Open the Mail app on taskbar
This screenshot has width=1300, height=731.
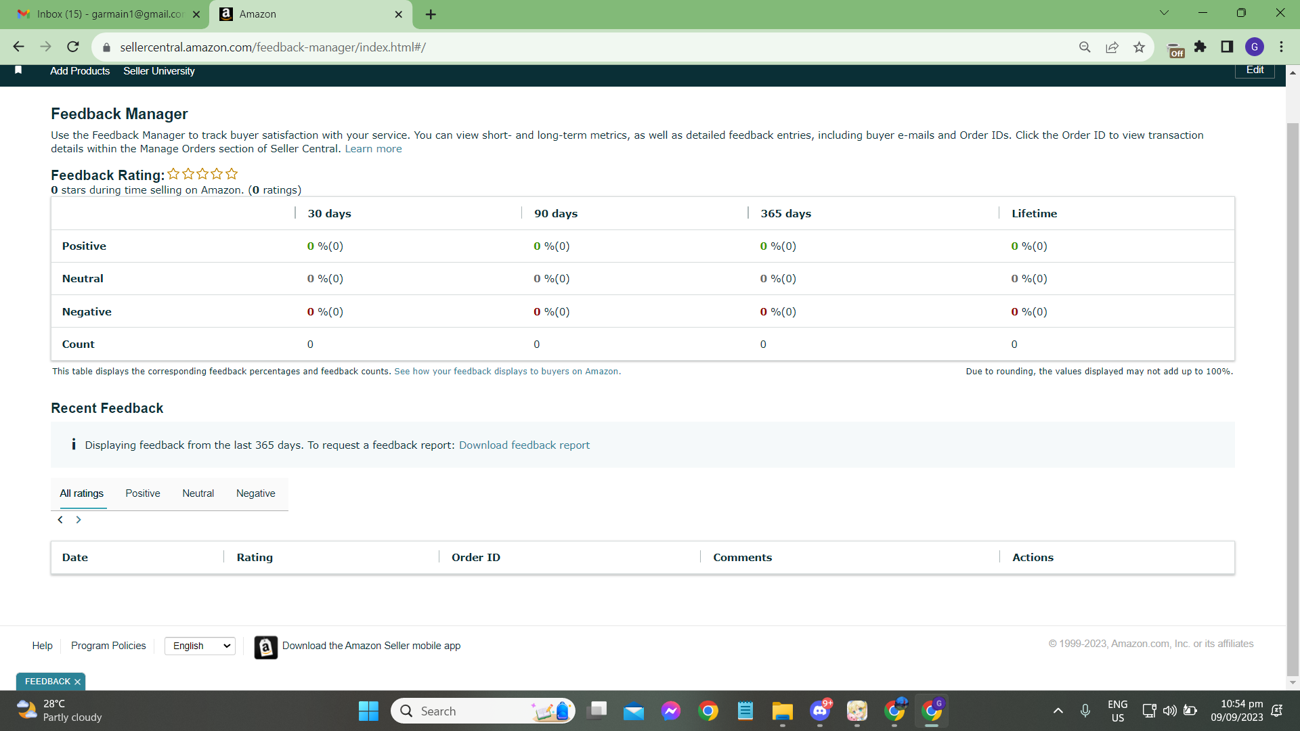click(x=634, y=711)
